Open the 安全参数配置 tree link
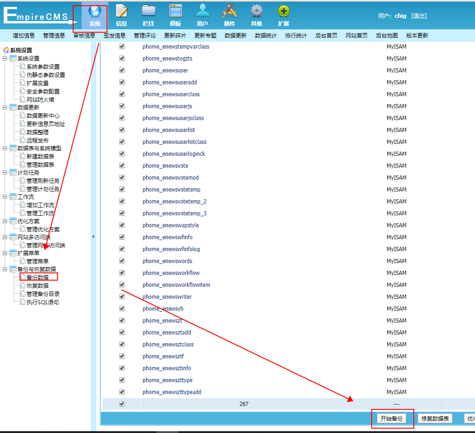 pos(43,91)
